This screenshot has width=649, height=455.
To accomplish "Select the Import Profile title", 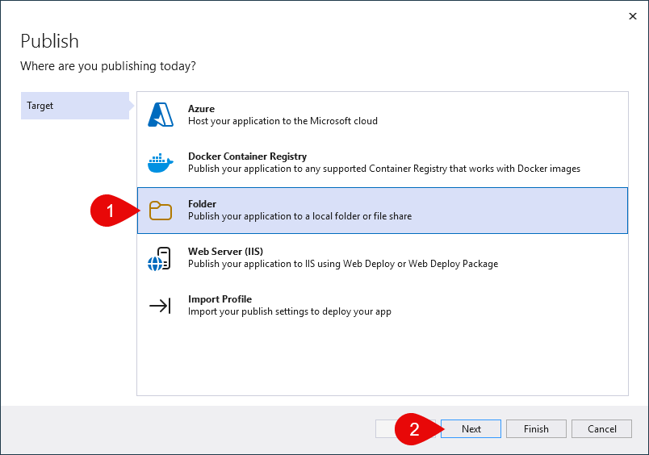I will coord(220,299).
